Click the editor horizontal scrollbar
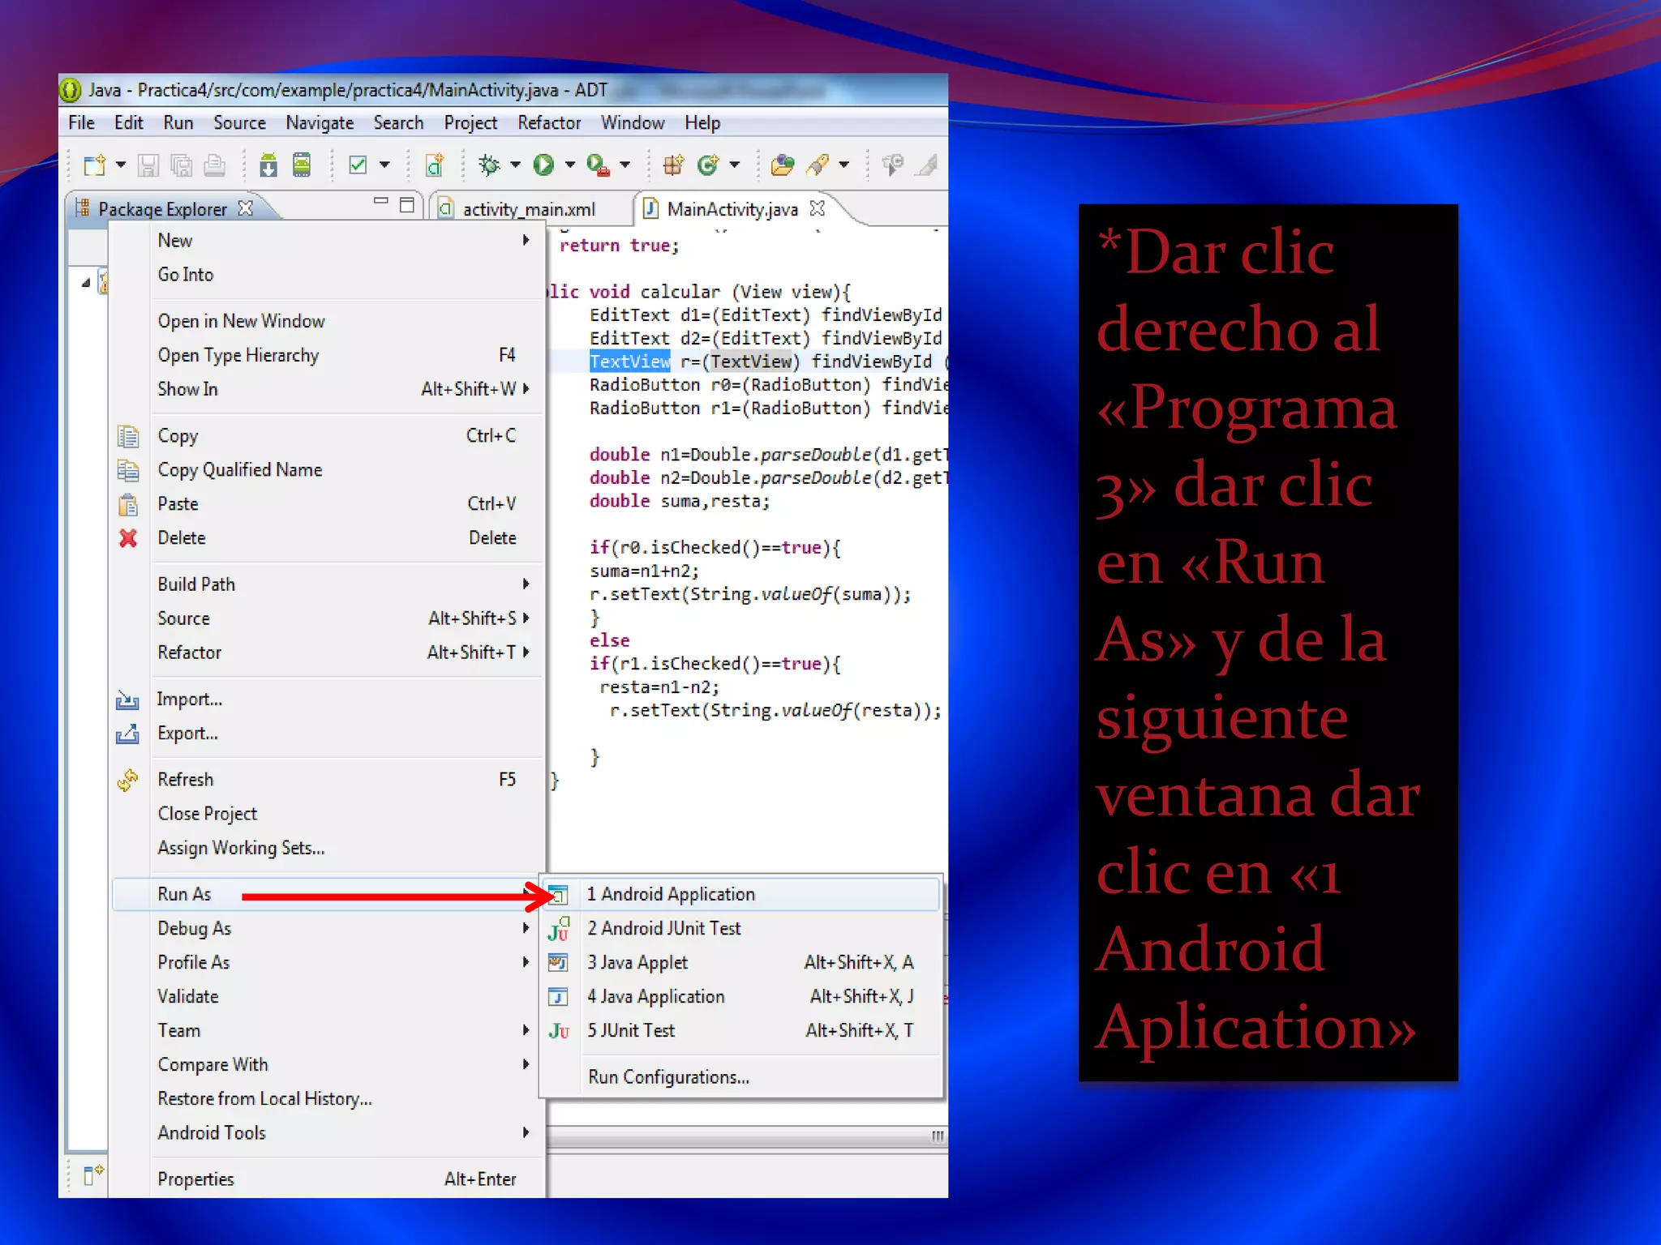The image size is (1661, 1245). (x=746, y=1136)
